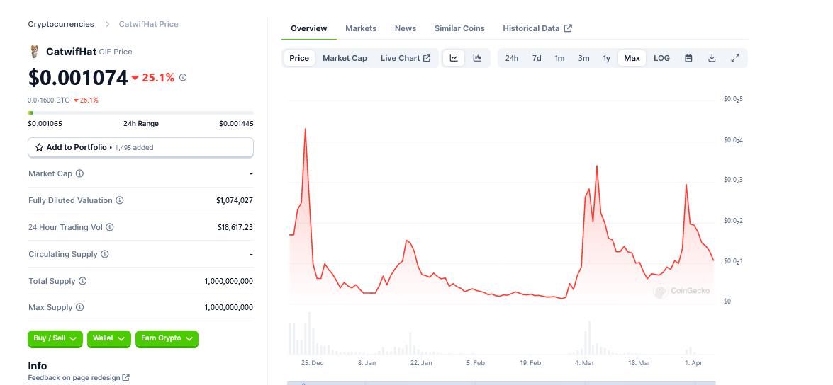Click the 1,495 added text
This screenshot has width=833, height=385.
pos(134,148)
